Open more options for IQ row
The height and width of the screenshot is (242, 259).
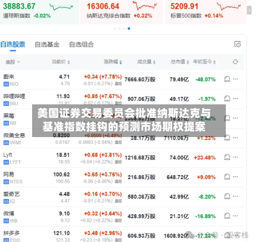pos(235,196)
